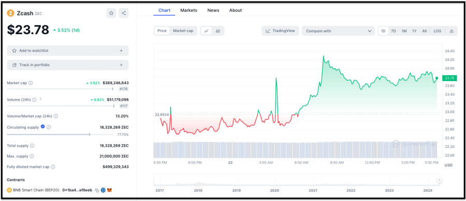Expand the Volume (24h) chevron arrow

pos(40,99)
